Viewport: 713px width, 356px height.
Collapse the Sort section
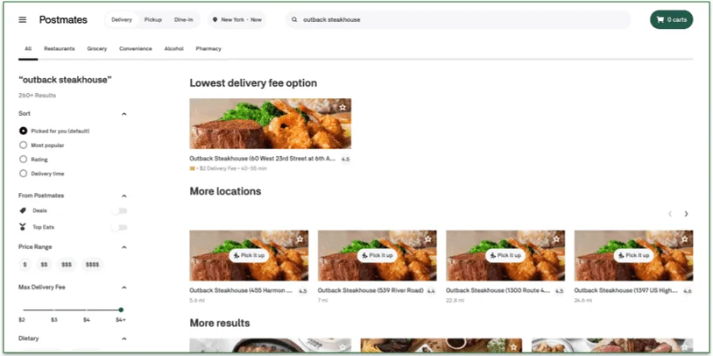pos(124,114)
